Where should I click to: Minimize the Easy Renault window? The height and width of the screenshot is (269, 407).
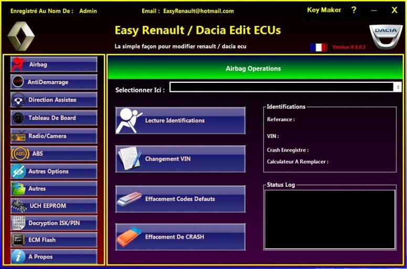(374, 10)
